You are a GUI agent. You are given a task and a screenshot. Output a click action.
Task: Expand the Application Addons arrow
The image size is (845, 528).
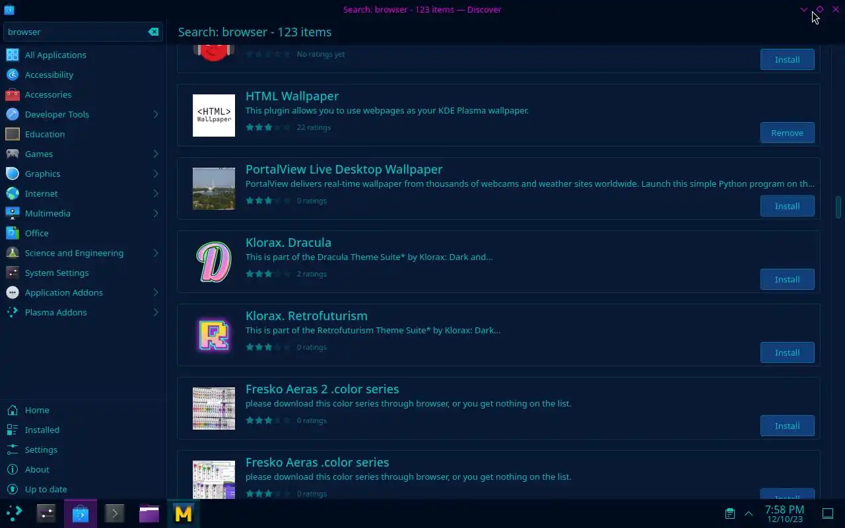[x=156, y=292]
